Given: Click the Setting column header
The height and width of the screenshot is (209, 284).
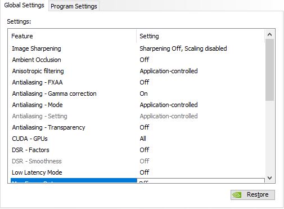Looking at the screenshot, I should click(x=201, y=36).
